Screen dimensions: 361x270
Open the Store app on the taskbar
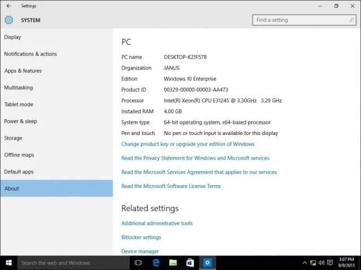point(190,263)
